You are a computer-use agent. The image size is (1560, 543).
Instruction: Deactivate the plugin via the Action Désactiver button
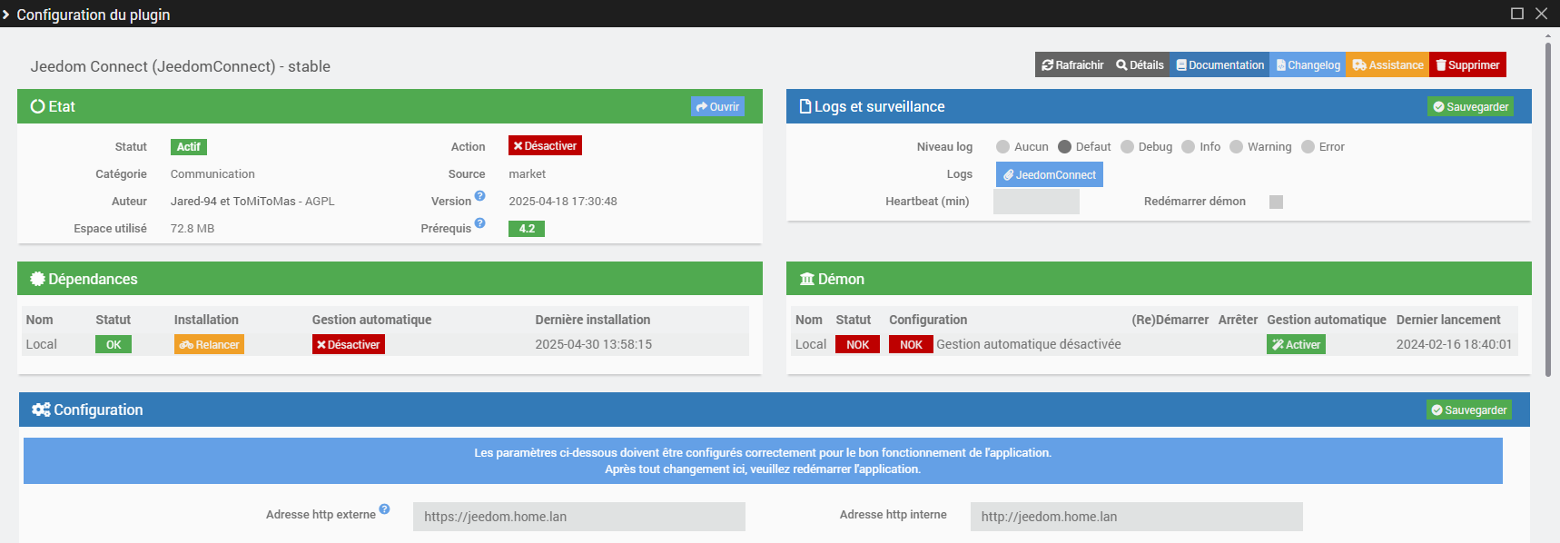pyautogui.click(x=545, y=145)
